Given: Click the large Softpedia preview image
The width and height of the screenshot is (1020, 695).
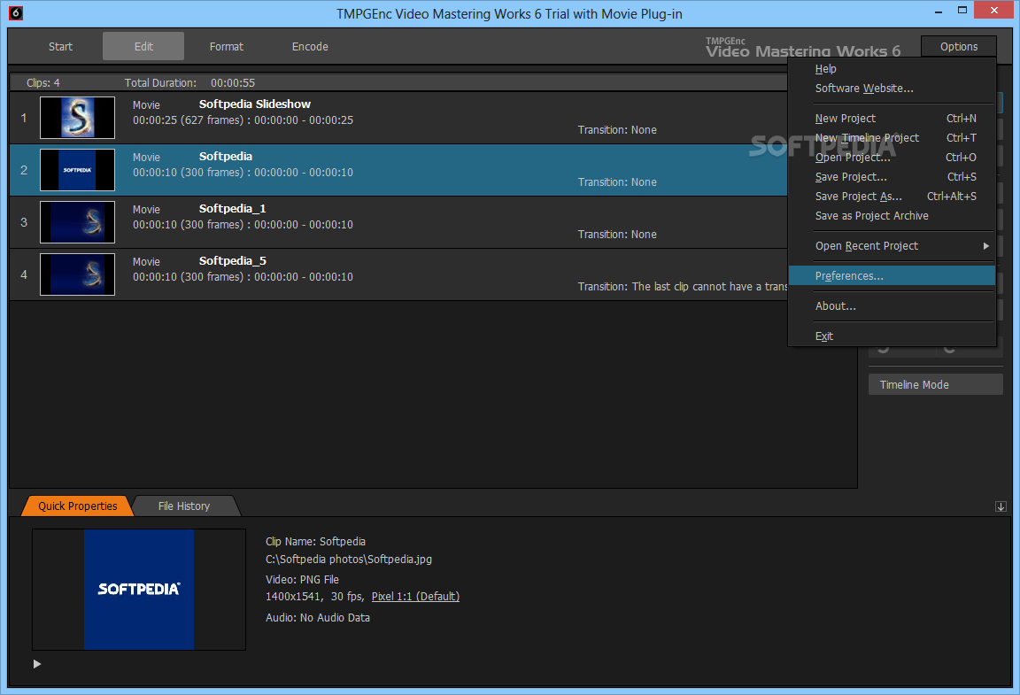Looking at the screenshot, I should (138, 590).
